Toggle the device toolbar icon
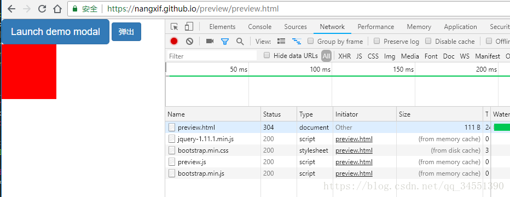The width and height of the screenshot is (510, 197). (189, 27)
